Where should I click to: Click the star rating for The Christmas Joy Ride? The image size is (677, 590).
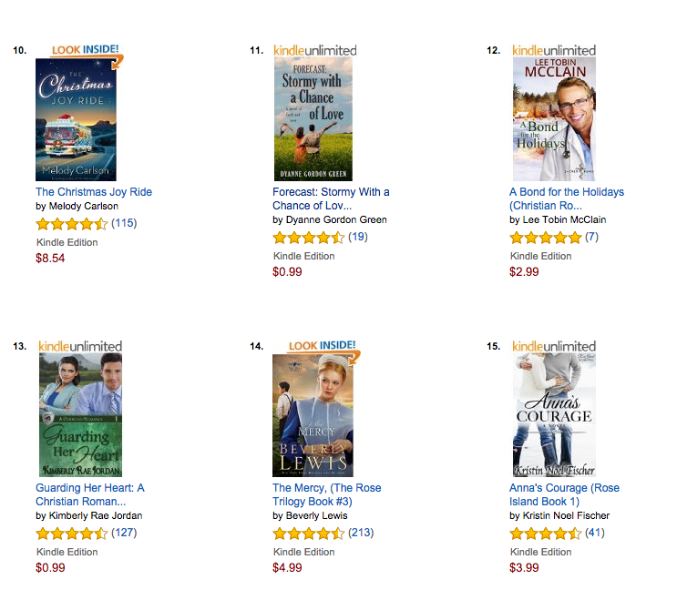[x=72, y=224]
